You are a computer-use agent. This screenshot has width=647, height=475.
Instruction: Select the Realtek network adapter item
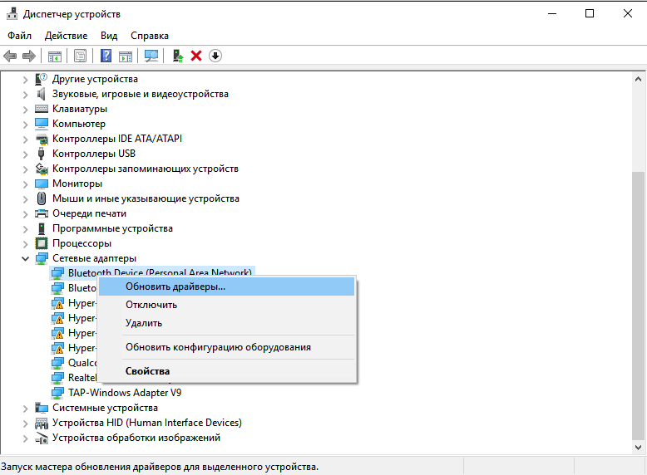coord(82,378)
